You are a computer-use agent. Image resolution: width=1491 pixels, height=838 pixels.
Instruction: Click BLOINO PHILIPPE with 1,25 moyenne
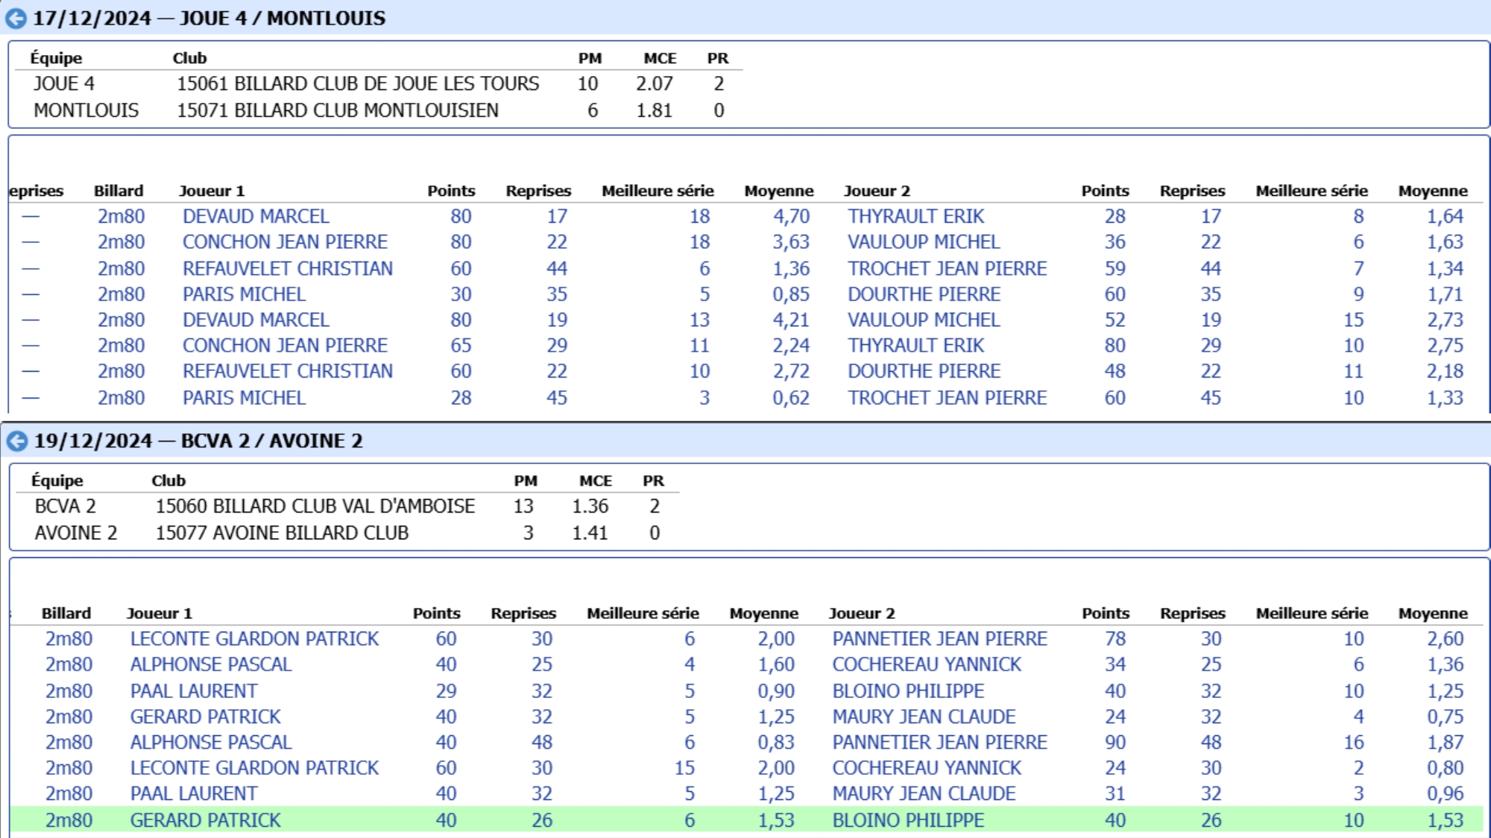tap(909, 691)
